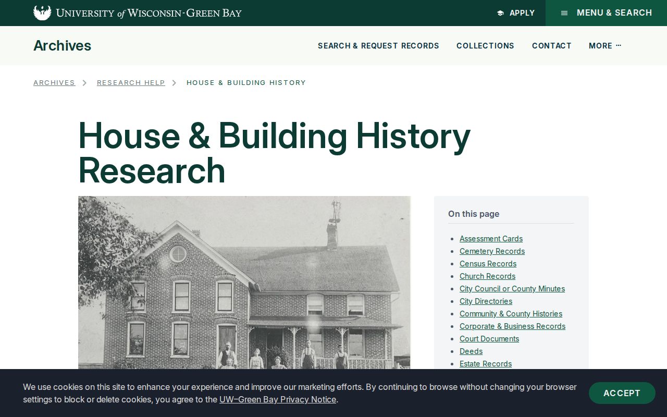Jump to City Directories section
667x417 pixels.
(486, 301)
